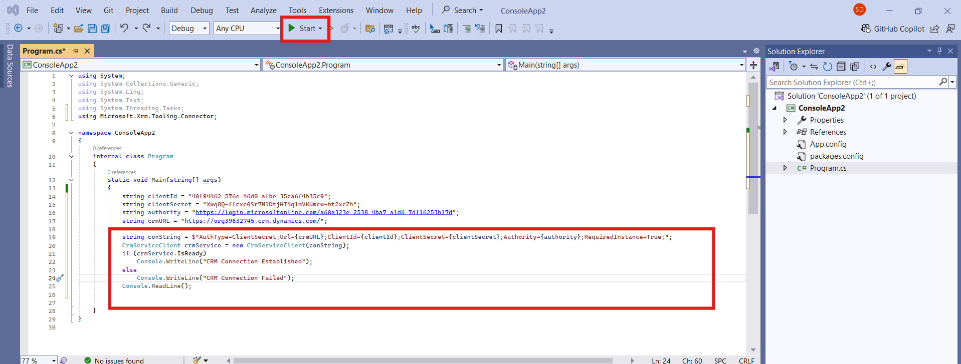
Task: Open the Any CPU platform dropdown
Action: [x=247, y=29]
